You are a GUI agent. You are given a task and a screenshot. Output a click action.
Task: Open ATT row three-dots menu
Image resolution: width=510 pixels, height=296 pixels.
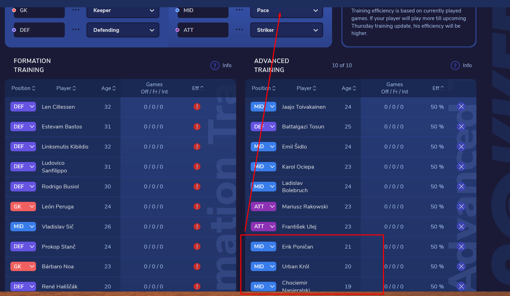pos(239,30)
